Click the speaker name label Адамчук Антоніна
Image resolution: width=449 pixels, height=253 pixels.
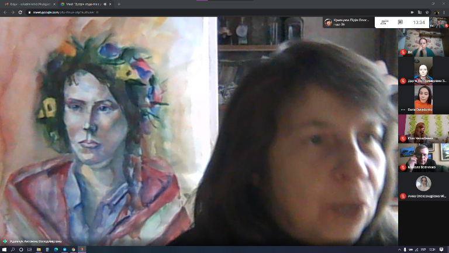(x=36, y=241)
